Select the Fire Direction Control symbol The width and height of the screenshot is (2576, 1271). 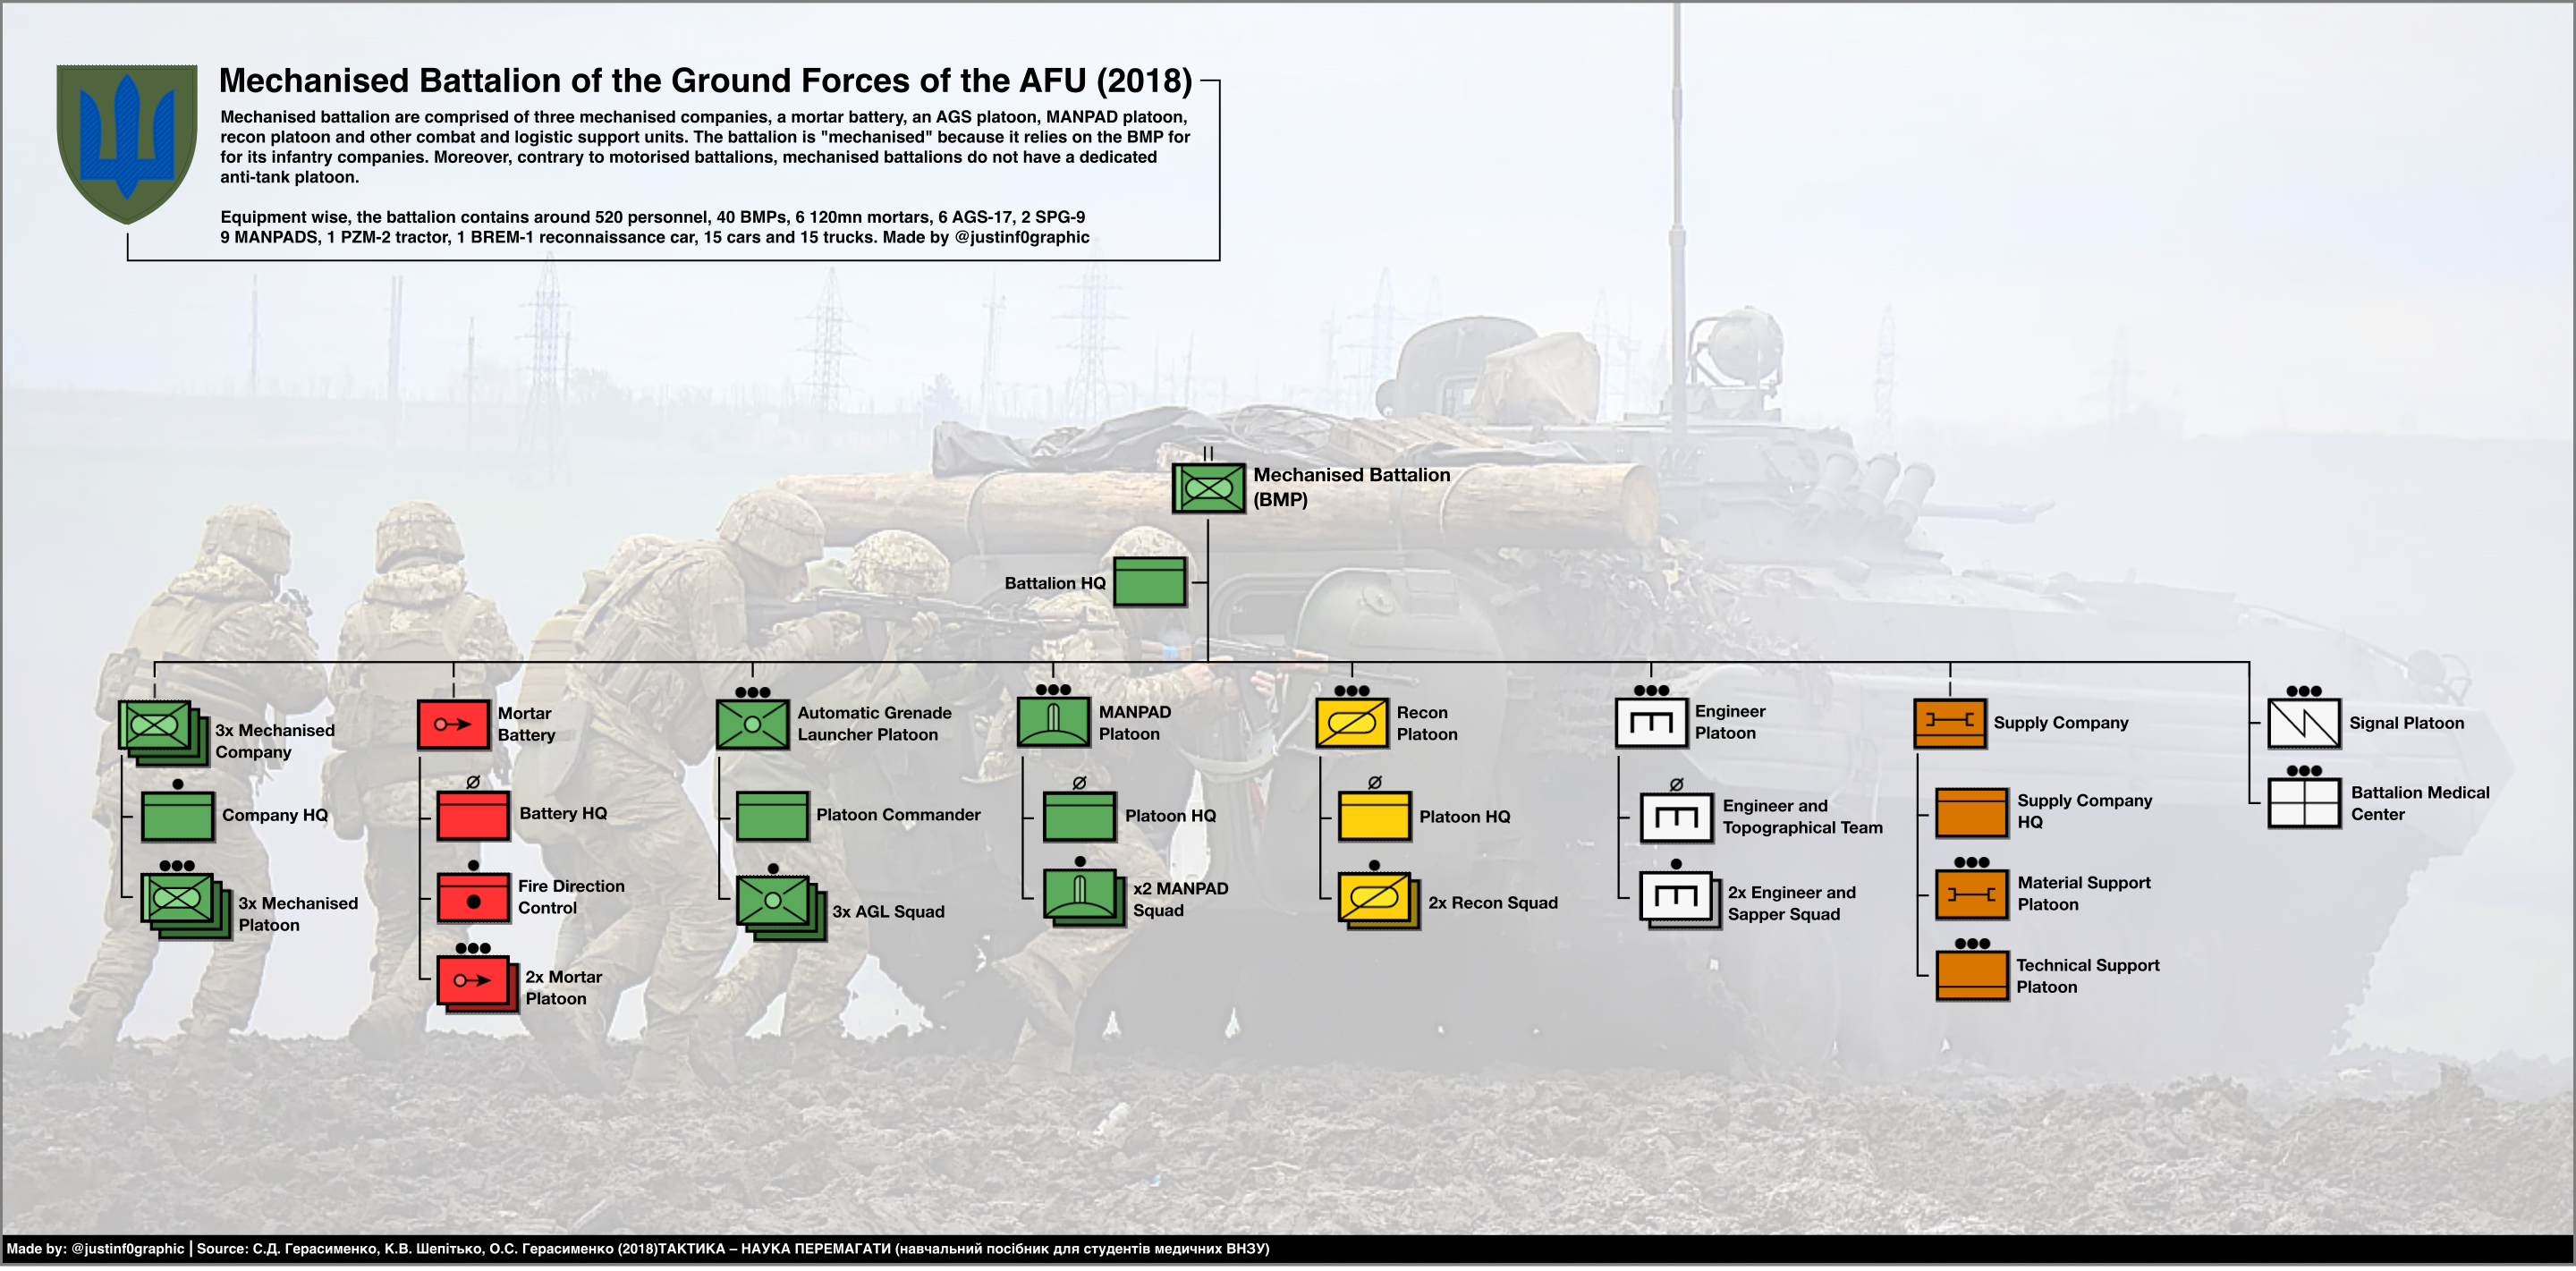click(x=473, y=898)
